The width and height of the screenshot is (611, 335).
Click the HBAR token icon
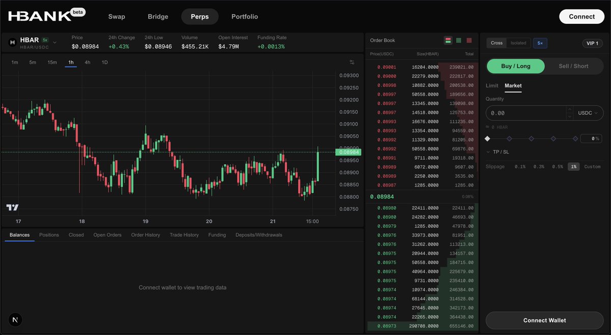coord(13,43)
